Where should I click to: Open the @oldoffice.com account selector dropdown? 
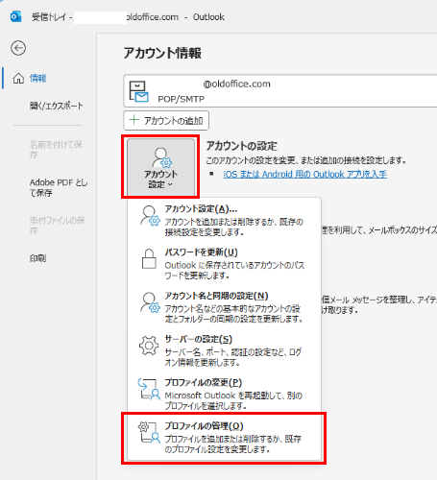(280, 91)
